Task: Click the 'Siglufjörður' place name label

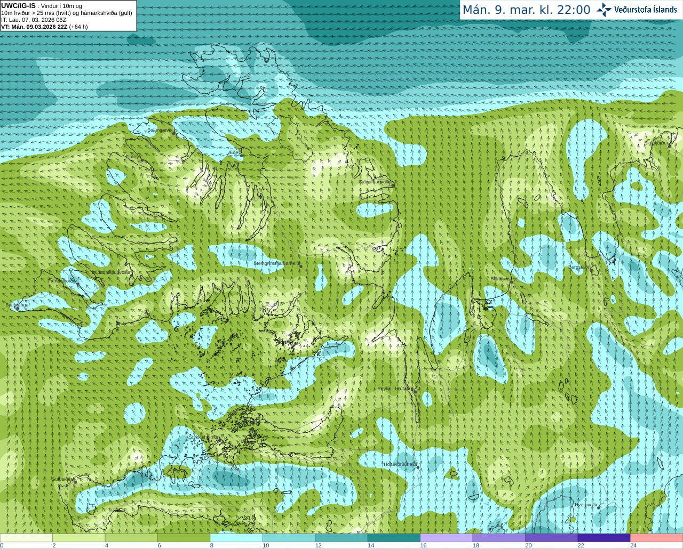Action: coord(656,143)
